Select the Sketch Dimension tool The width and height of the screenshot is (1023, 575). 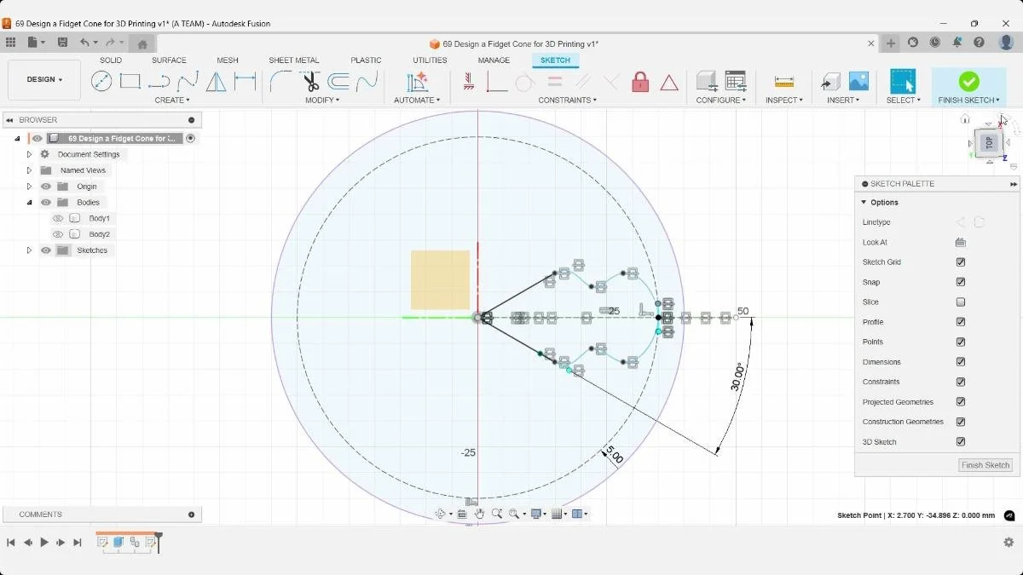point(246,81)
